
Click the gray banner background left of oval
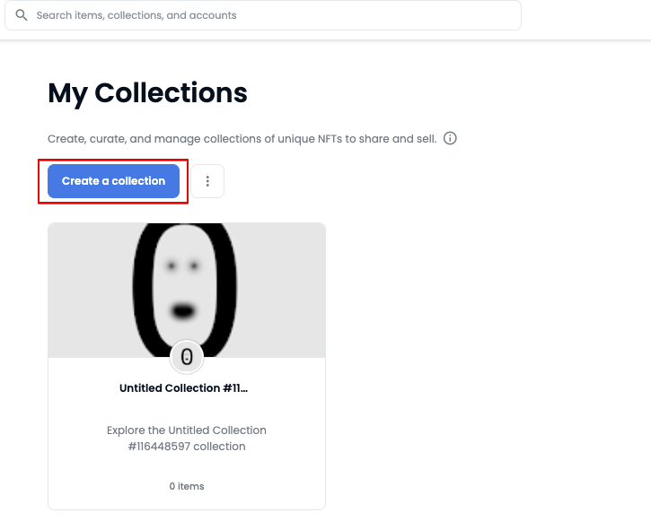(89, 290)
